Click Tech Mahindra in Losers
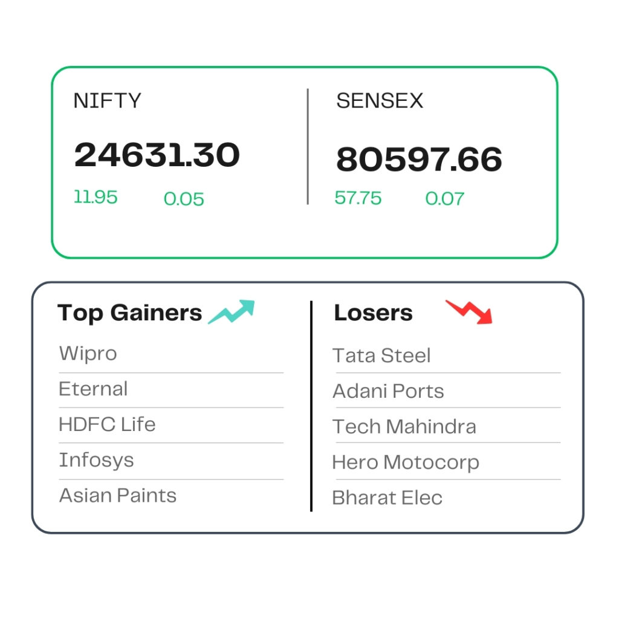Viewport: 619px width, 619px height. point(404,427)
